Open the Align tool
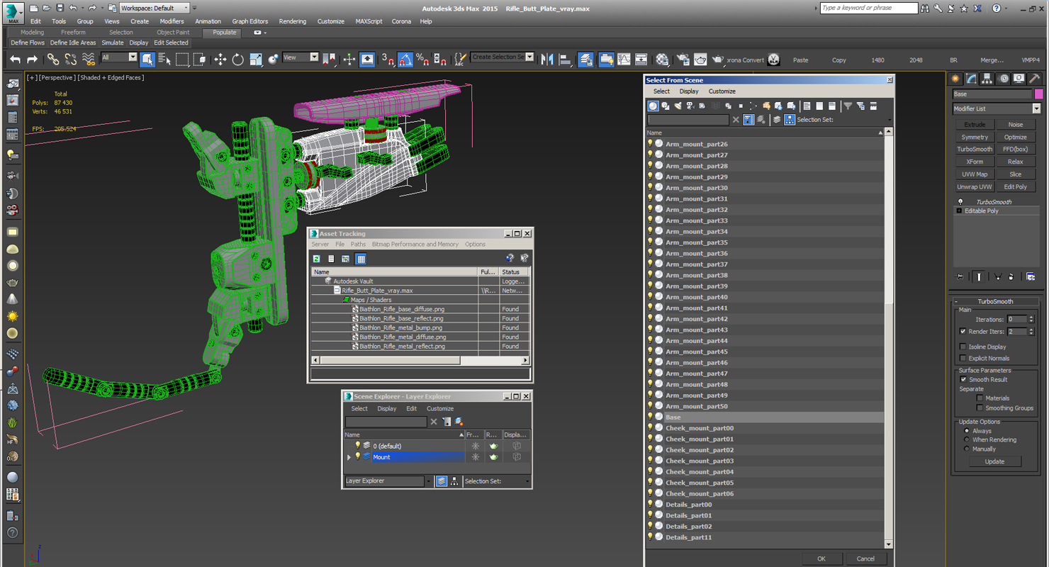1049x567 pixels. pyautogui.click(x=565, y=60)
